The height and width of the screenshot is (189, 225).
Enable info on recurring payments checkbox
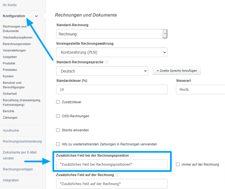[58, 144]
